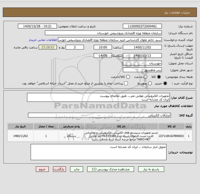The height and width of the screenshot is (194, 200).
Task: Click the product group field ابزارآلات الکتریکی
Action: point(99,115)
